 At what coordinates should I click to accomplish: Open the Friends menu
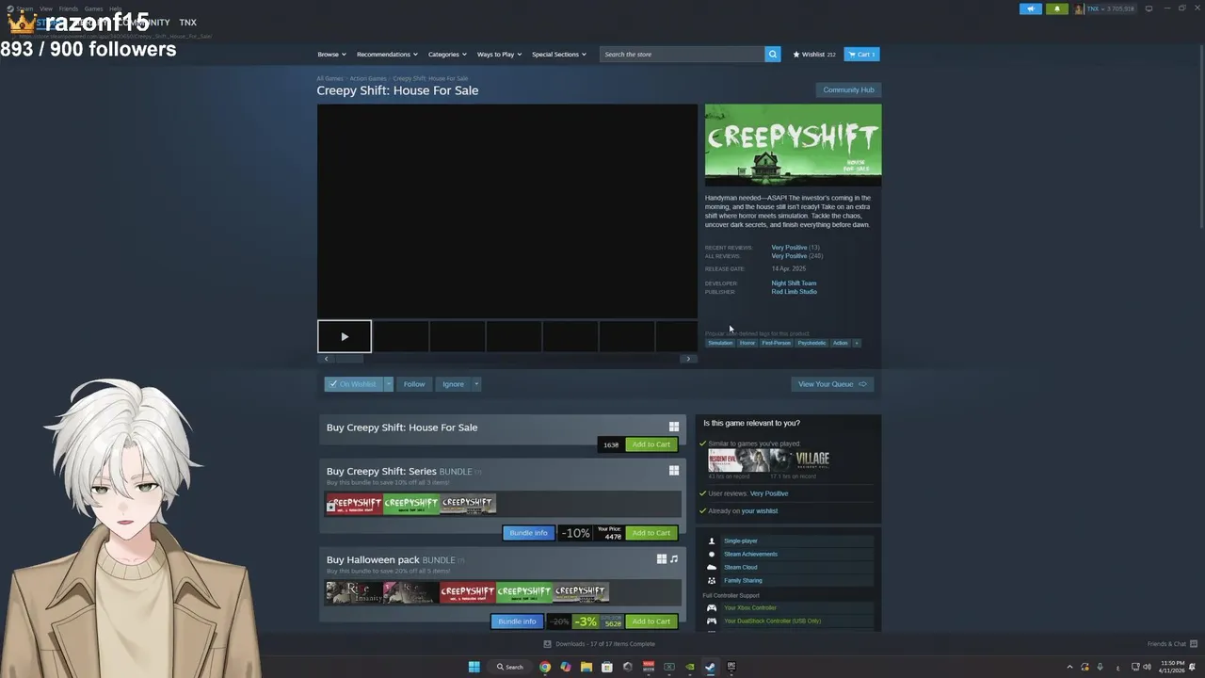[69, 8]
